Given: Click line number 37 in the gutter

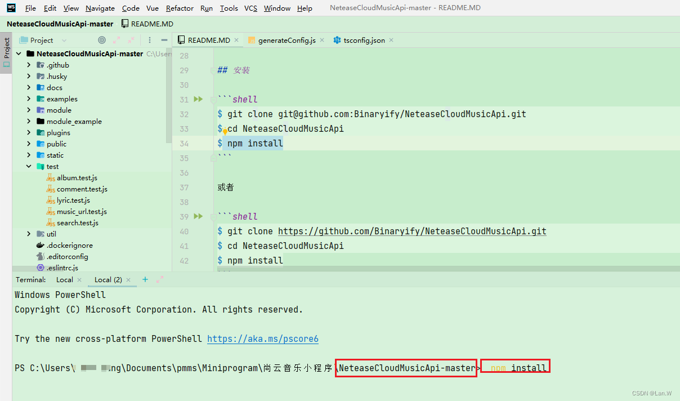Looking at the screenshot, I should (184, 188).
